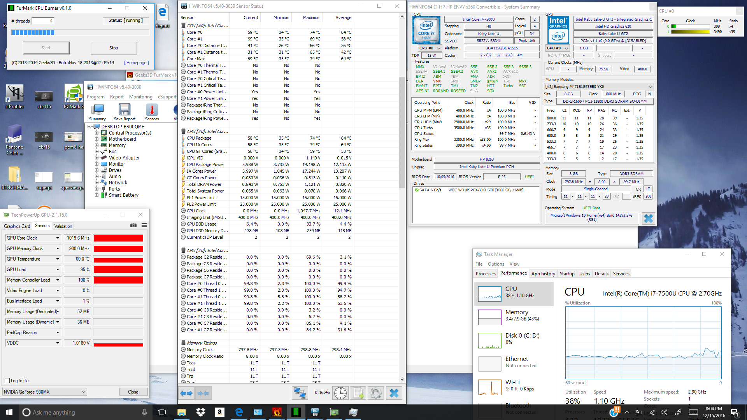Open action center notification icon
Screen dimensions: 747x420
click(x=735, y=412)
